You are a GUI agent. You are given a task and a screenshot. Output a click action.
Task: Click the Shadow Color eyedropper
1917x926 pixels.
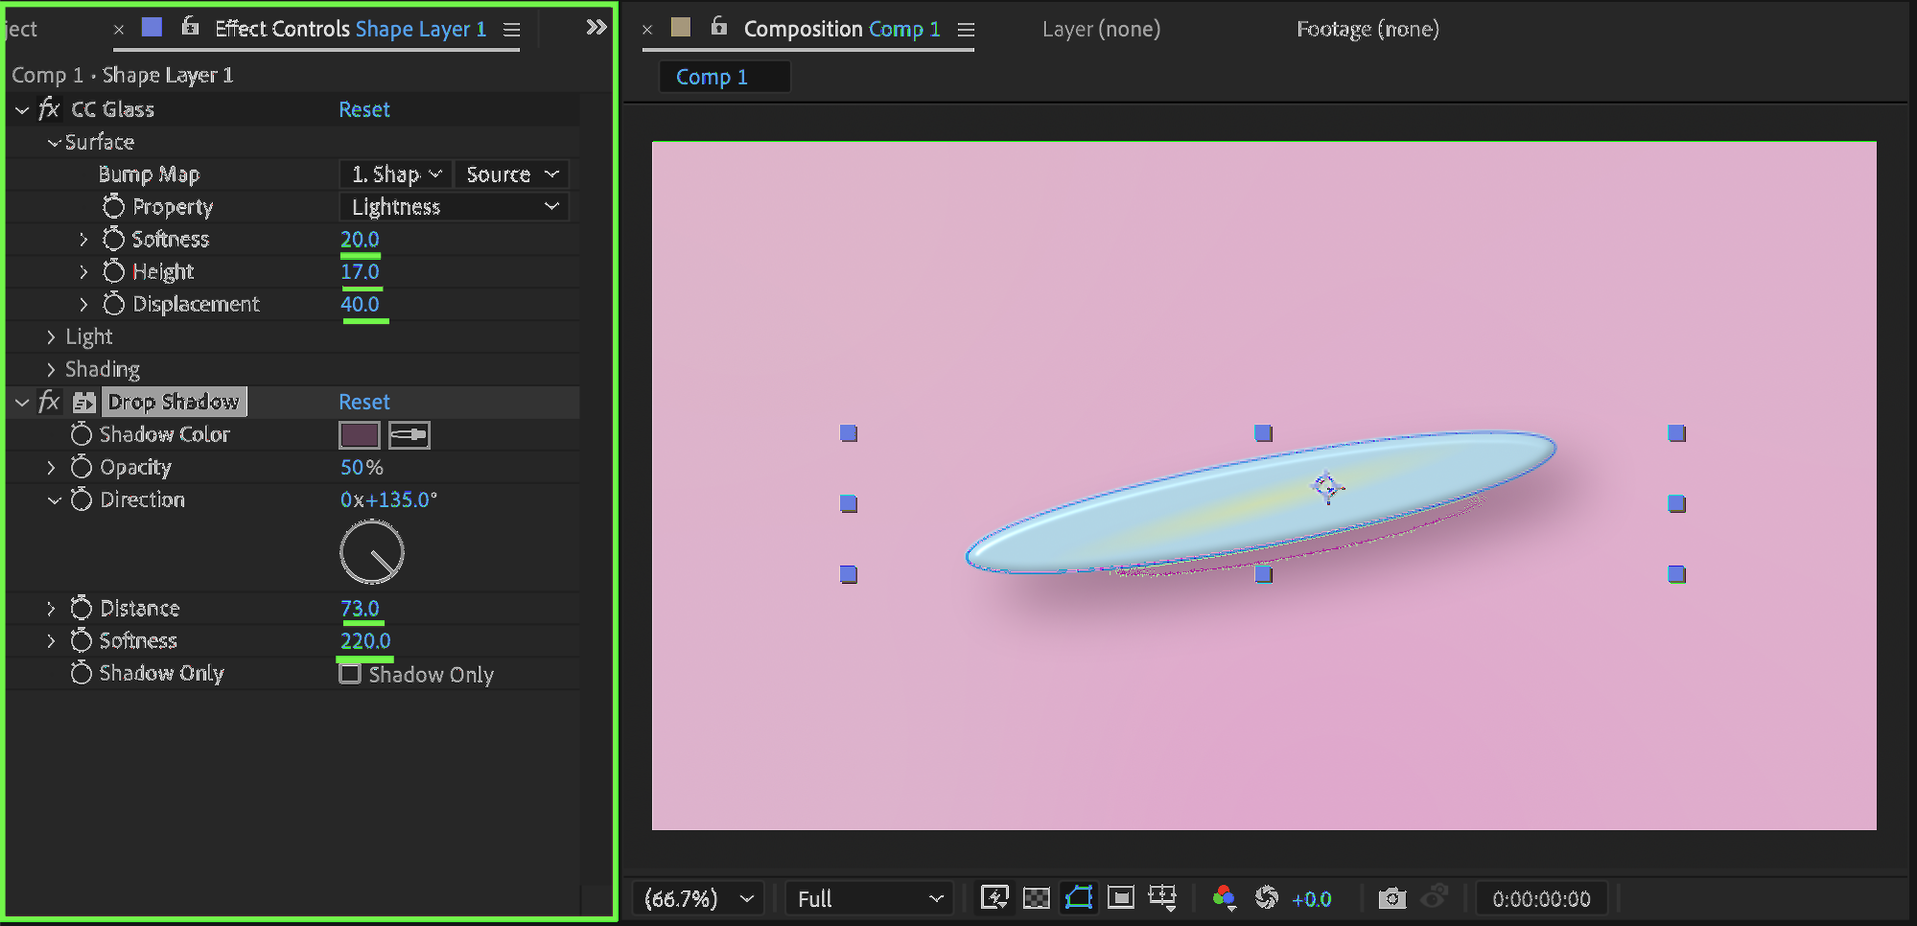click(409, 435)
